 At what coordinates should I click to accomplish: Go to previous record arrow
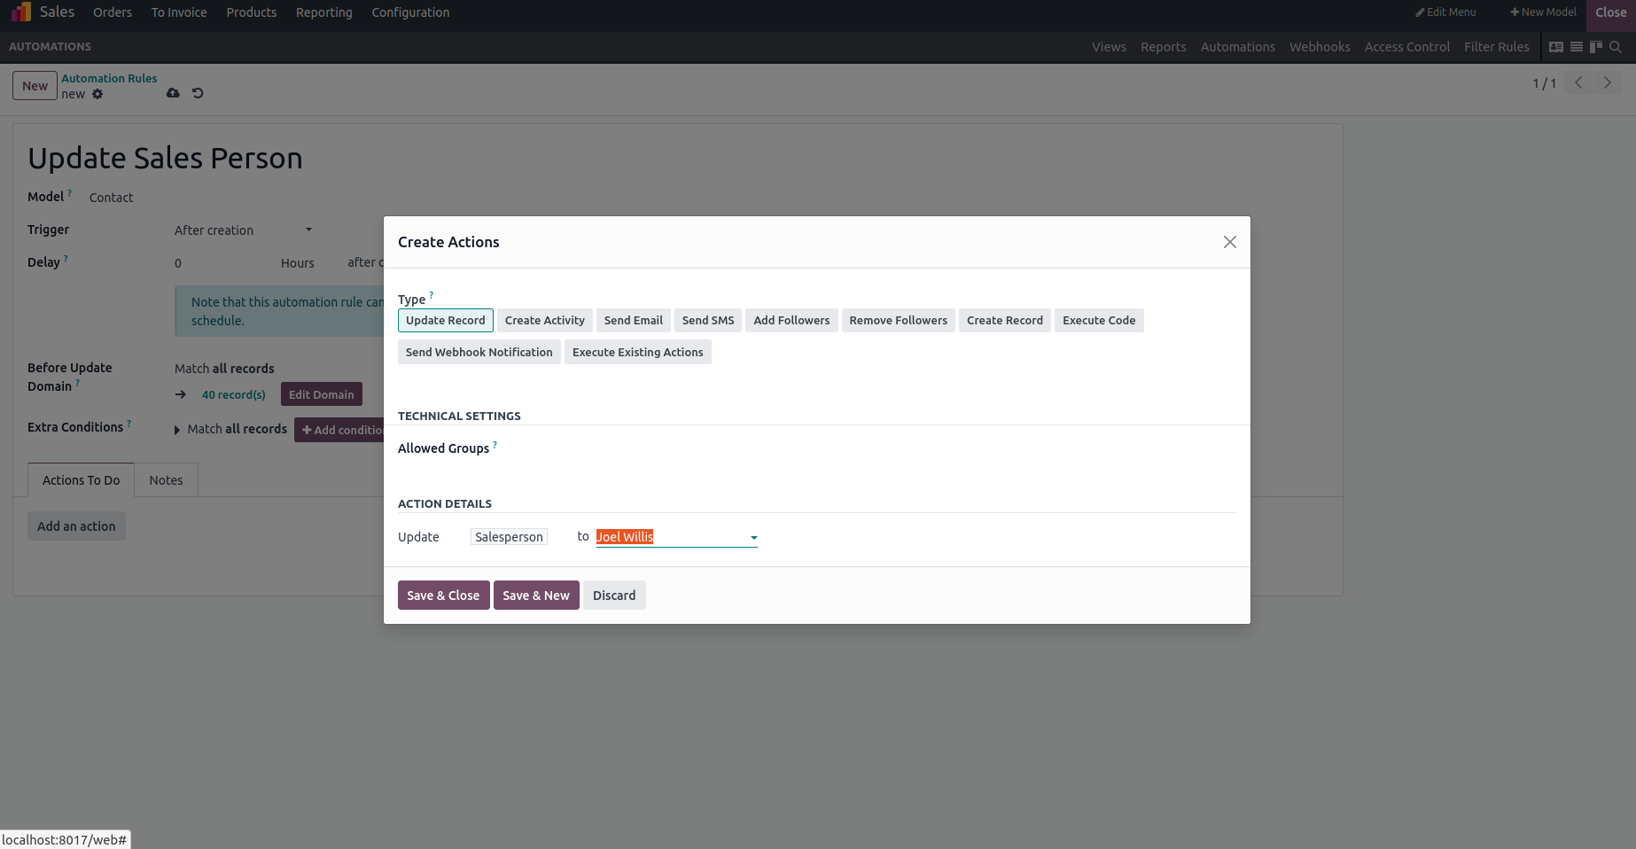tap(1578, 82)
